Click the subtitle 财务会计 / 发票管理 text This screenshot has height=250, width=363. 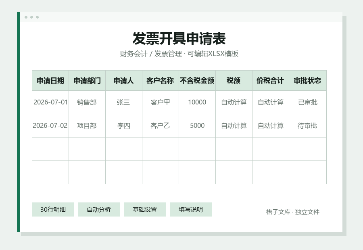pos(151,54)
